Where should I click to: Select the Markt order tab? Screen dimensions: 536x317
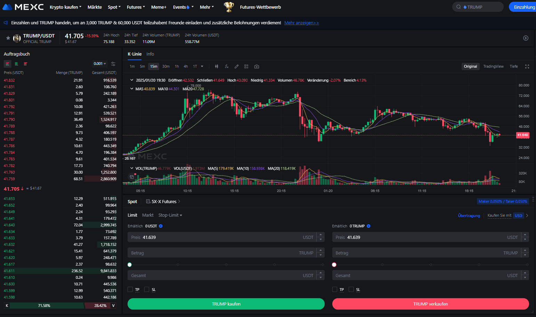pos(148,215)
